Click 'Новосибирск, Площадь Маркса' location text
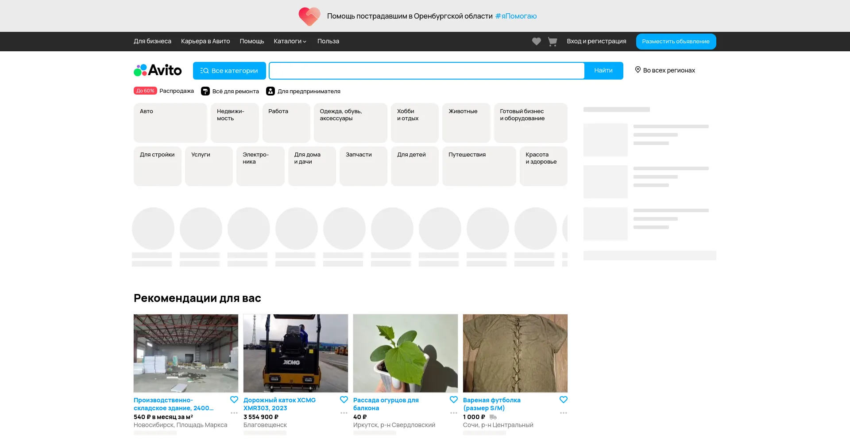Screen dimensions: 850x439 [180, 425]
